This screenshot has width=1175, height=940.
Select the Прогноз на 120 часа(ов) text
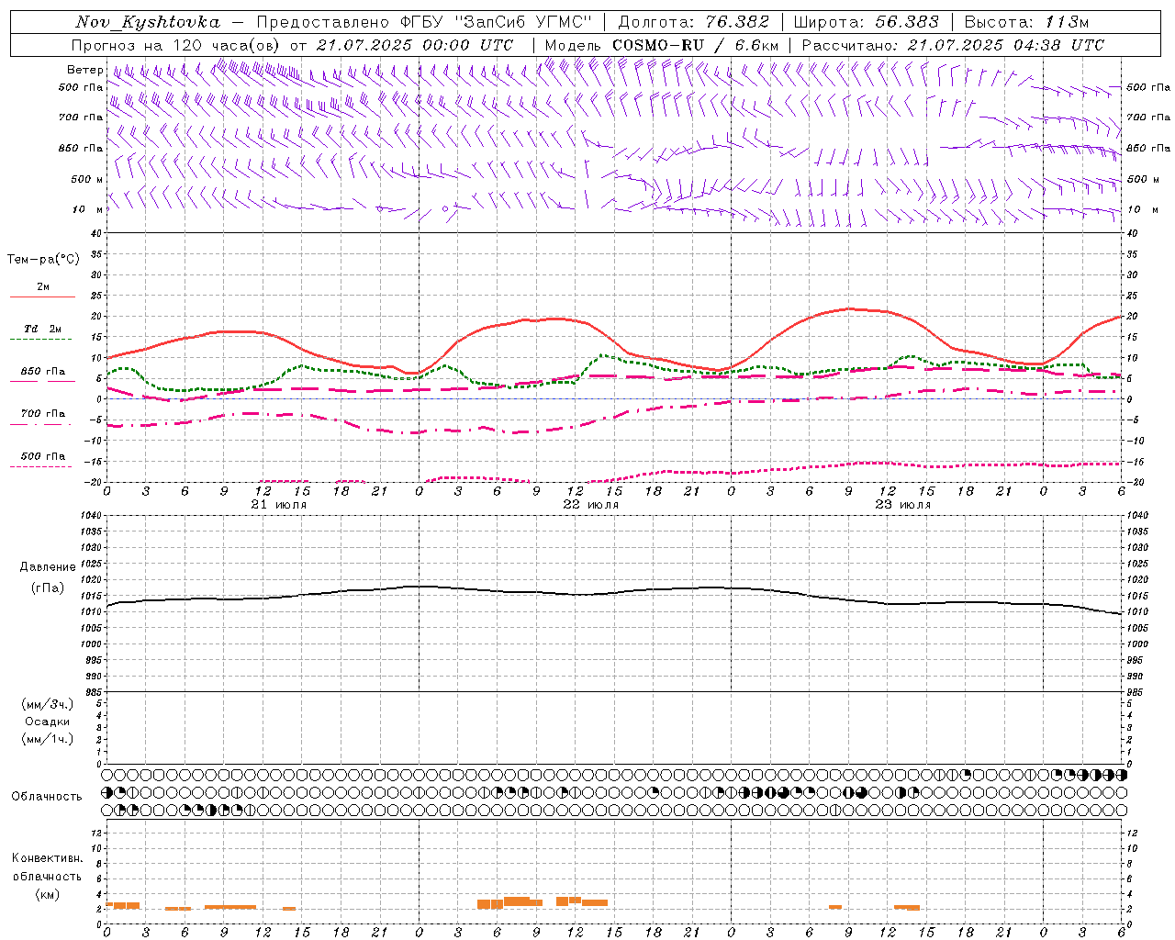click(177, 45)
